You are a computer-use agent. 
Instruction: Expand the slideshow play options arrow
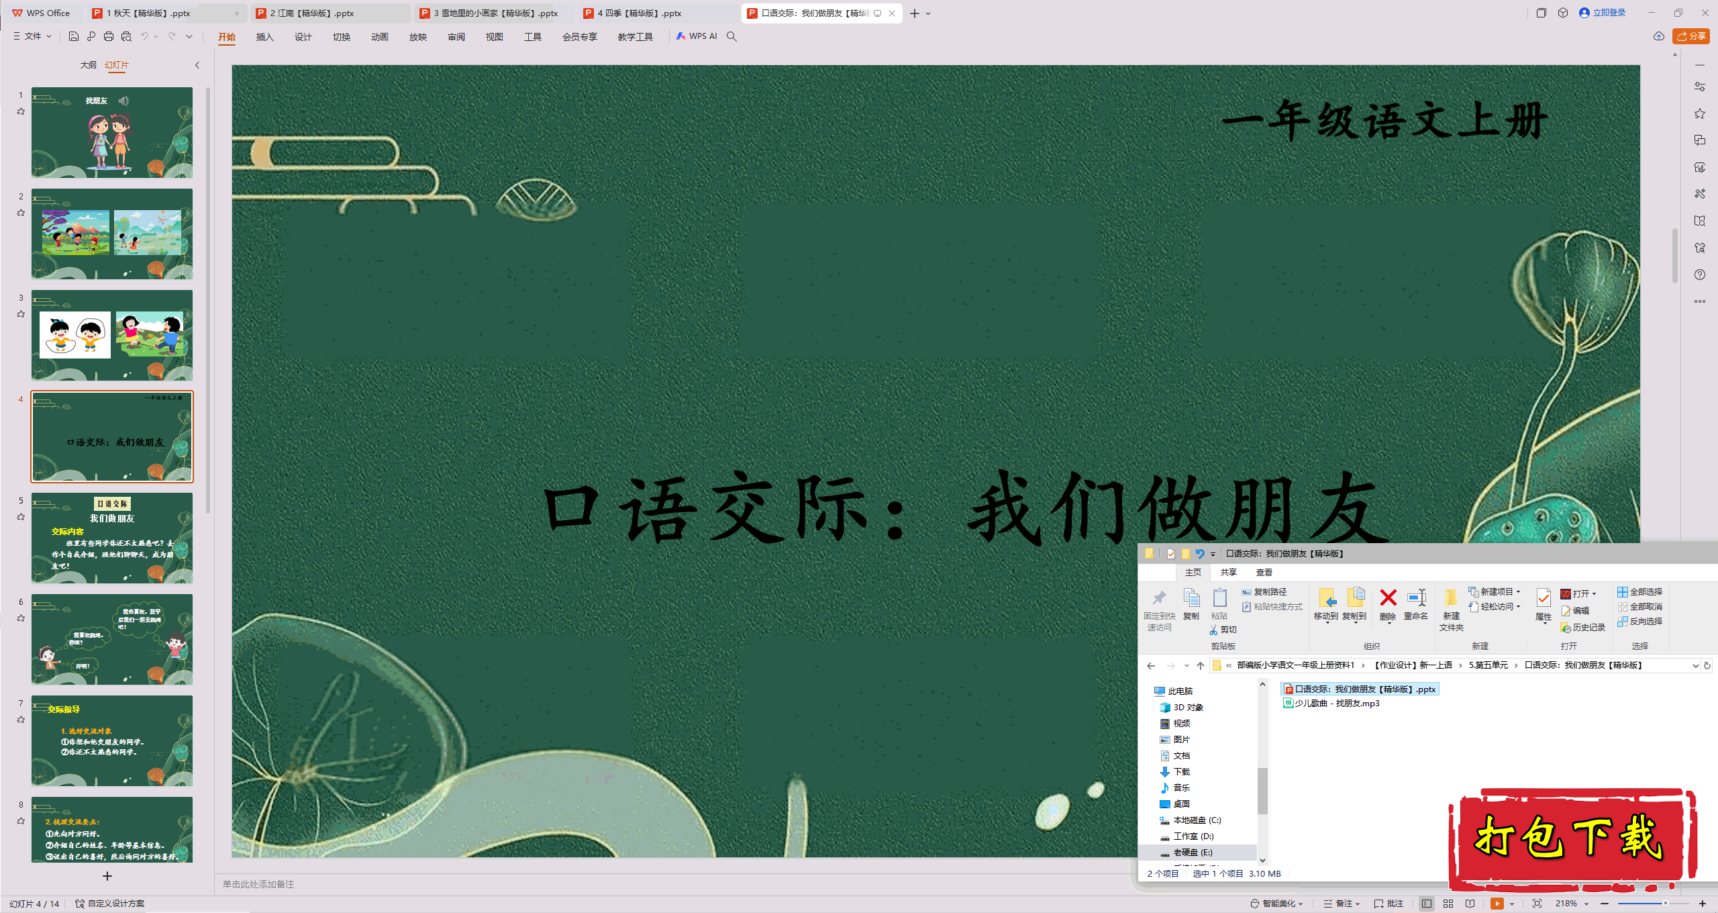pyautogui.click(x=1512, y=904)
